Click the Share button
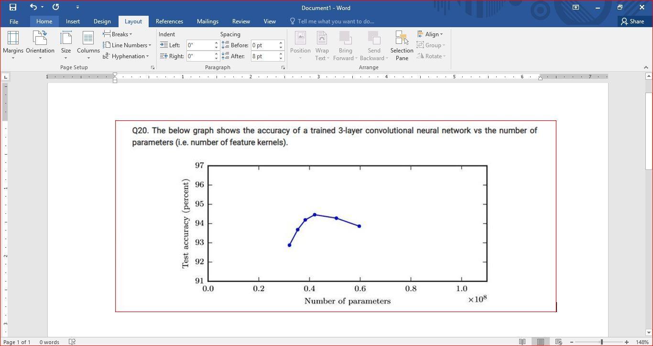 632,21
